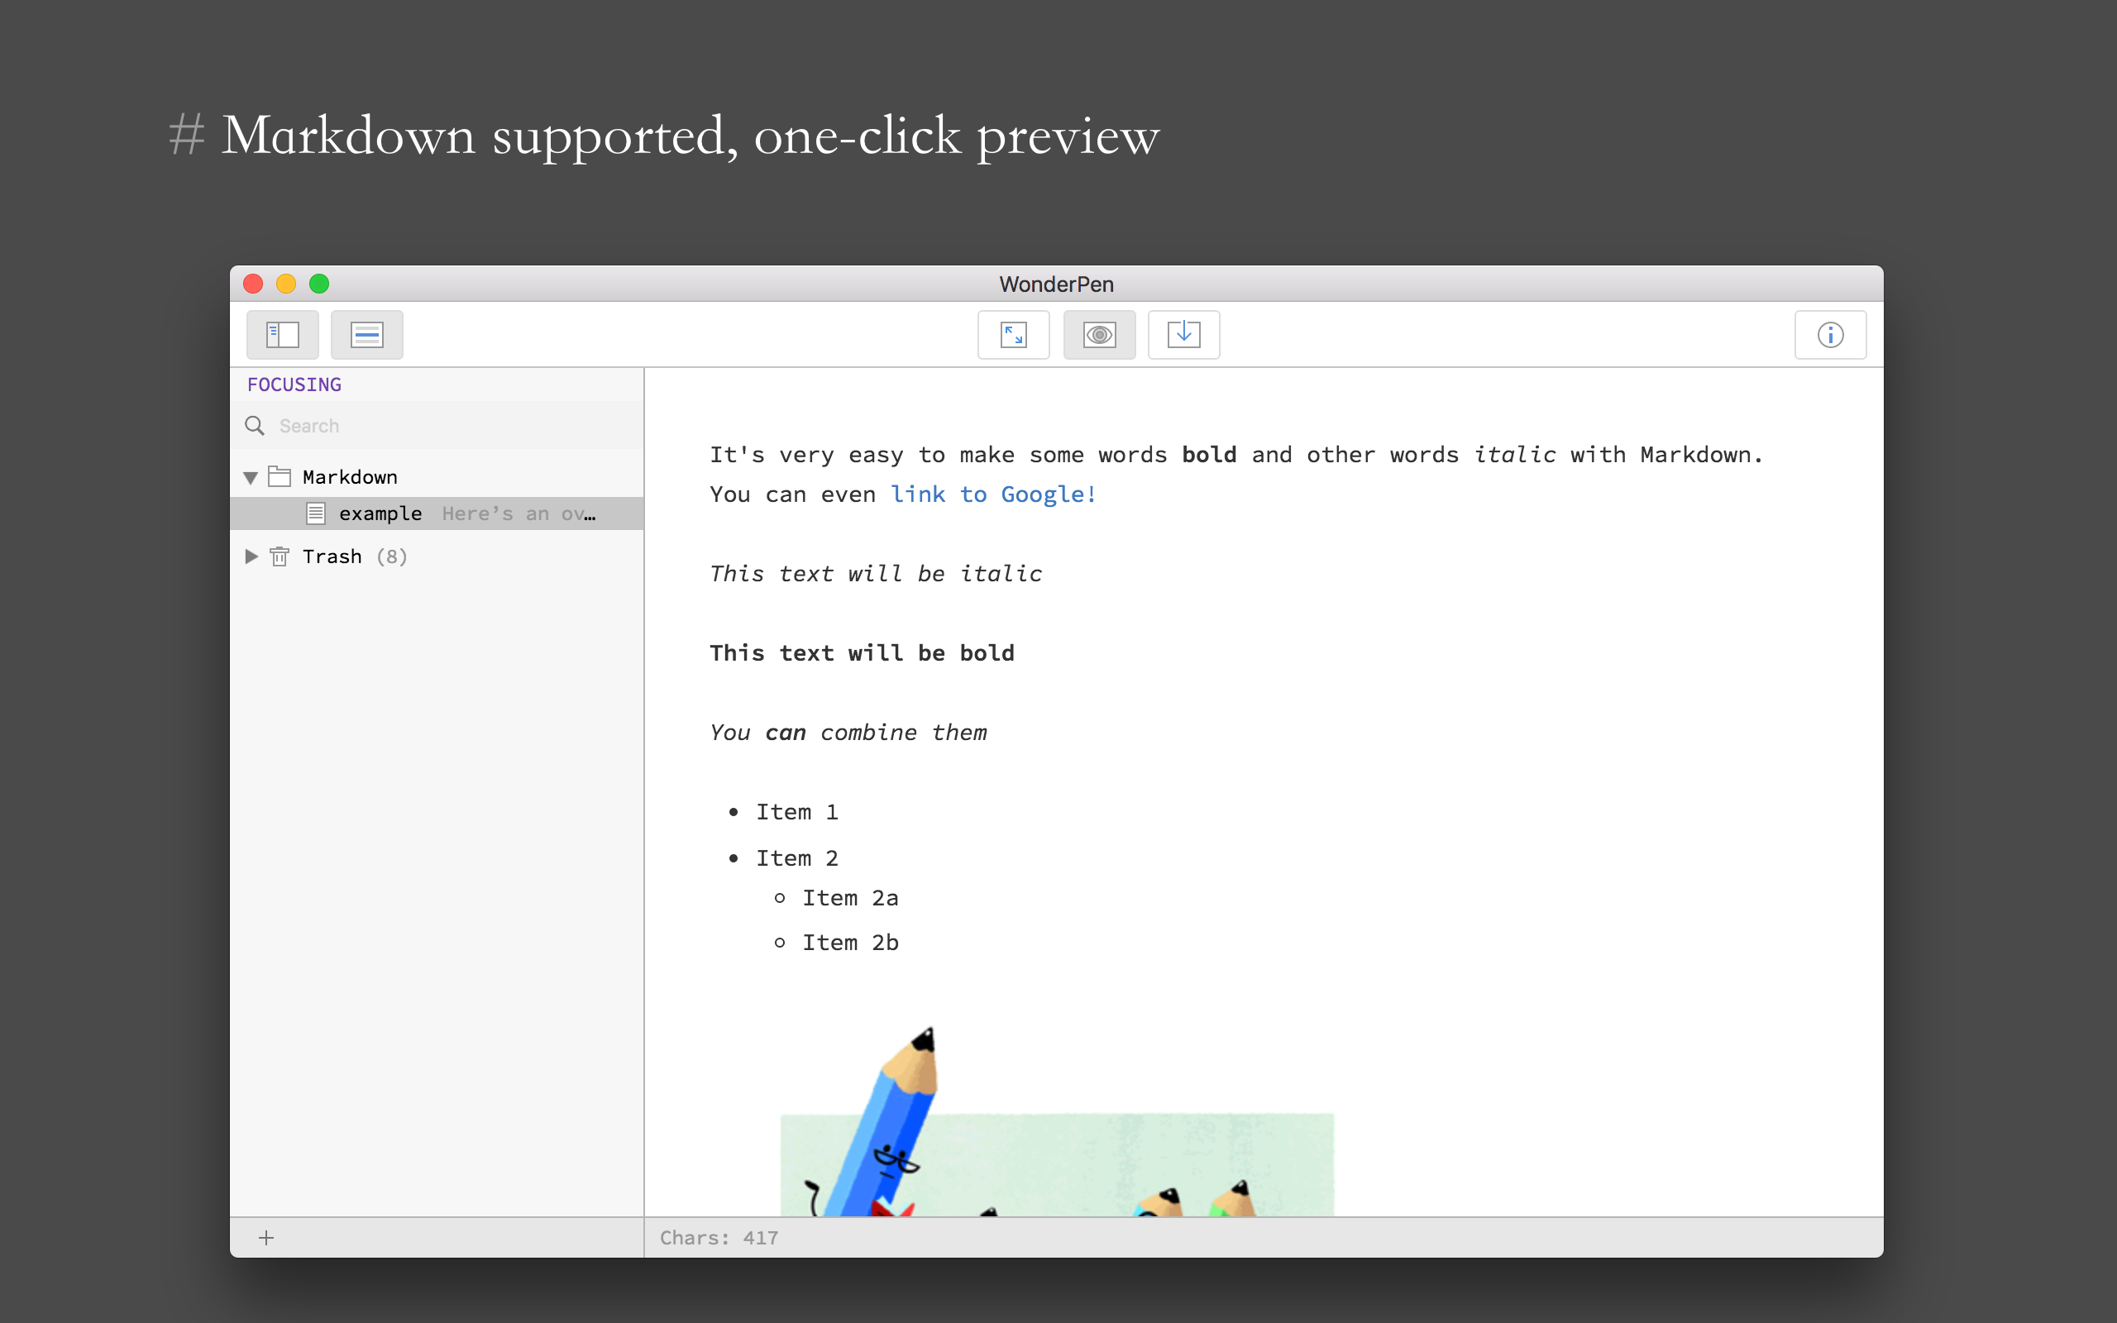The image size is (2117, 1323).
Task: Click 'This text will be bold' line
Action: [x=862, y=652]
